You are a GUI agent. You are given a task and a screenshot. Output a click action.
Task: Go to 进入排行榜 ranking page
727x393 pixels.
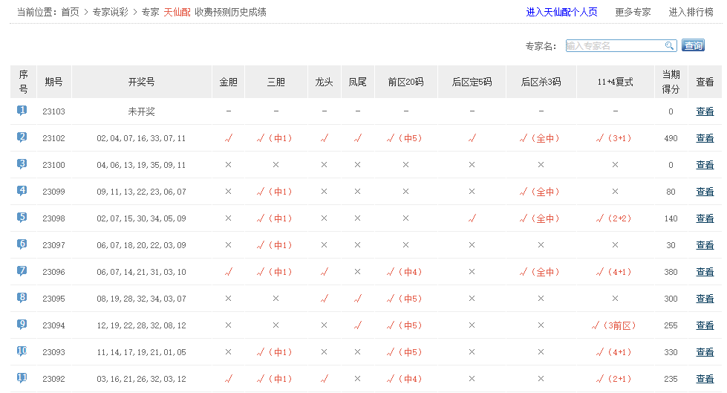click(x=691, y=12)
